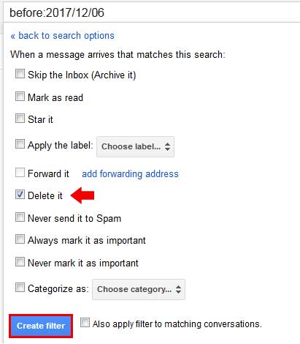Check Skip the Inbox (Archive it)
The width and height of the screenshot is (300, 344).
[20, 73]
